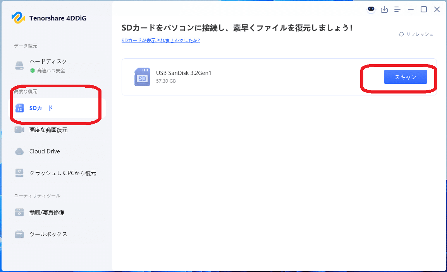The width and height of the screenshot is (447, 272).
Task: Click the スキャン button for USB SanDisk
Action: 405,76
